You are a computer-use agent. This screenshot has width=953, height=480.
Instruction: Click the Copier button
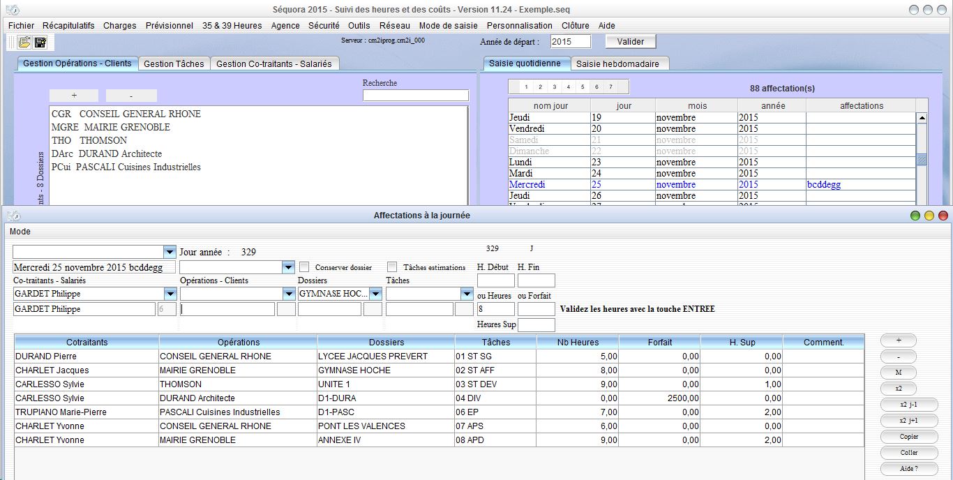tap(908, 437)
